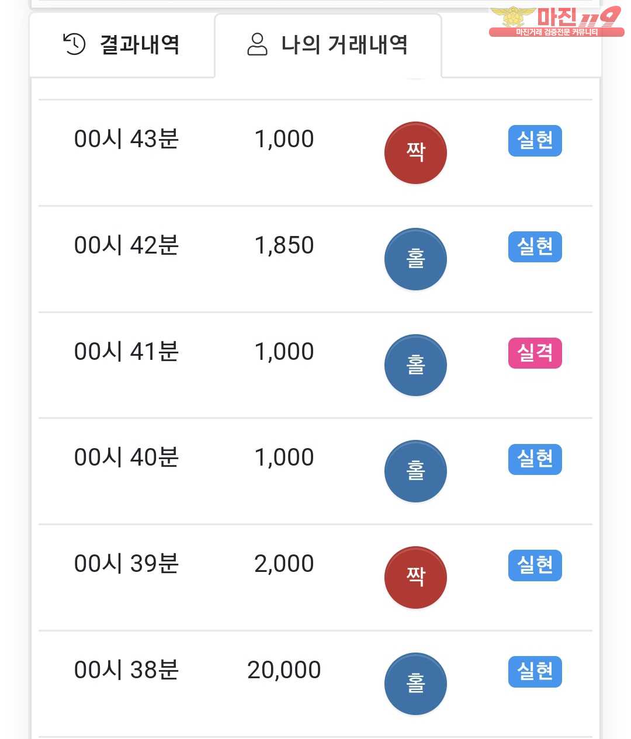Select the red 짝 chip at 00시 39분

(415, 578)
